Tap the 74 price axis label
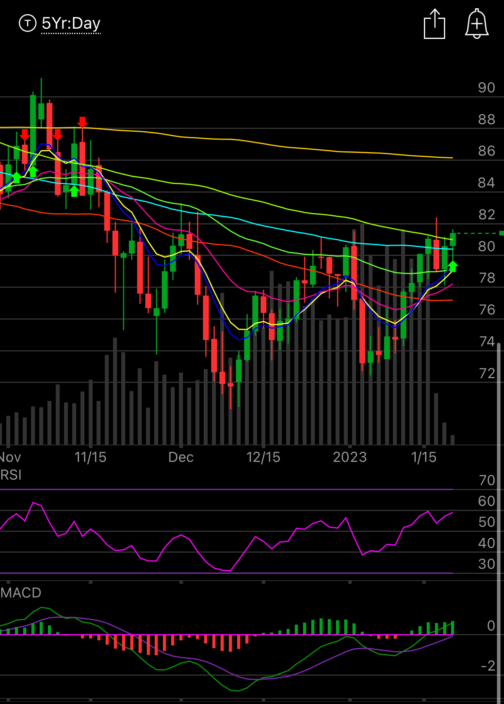Image resolution: width=504 pixels, height=704 pixels. (486, 342)
